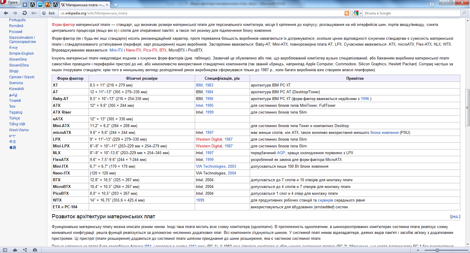Focus the address bar URL field
470x253 pixels.
point(201,13)
